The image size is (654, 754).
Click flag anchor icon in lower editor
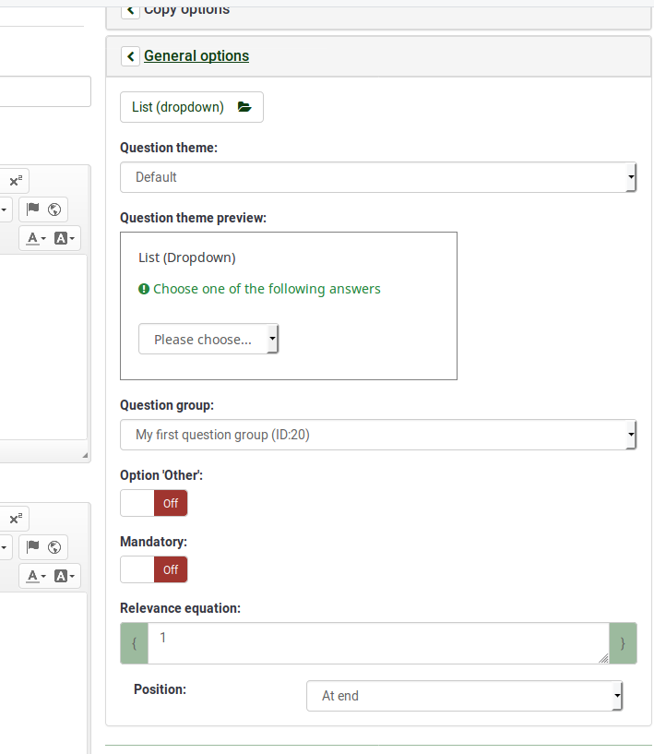[33, 547]
